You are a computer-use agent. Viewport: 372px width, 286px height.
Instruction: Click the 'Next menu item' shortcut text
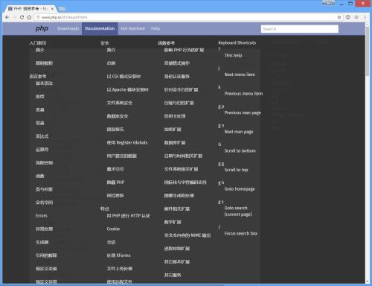(x=240, y=74)
